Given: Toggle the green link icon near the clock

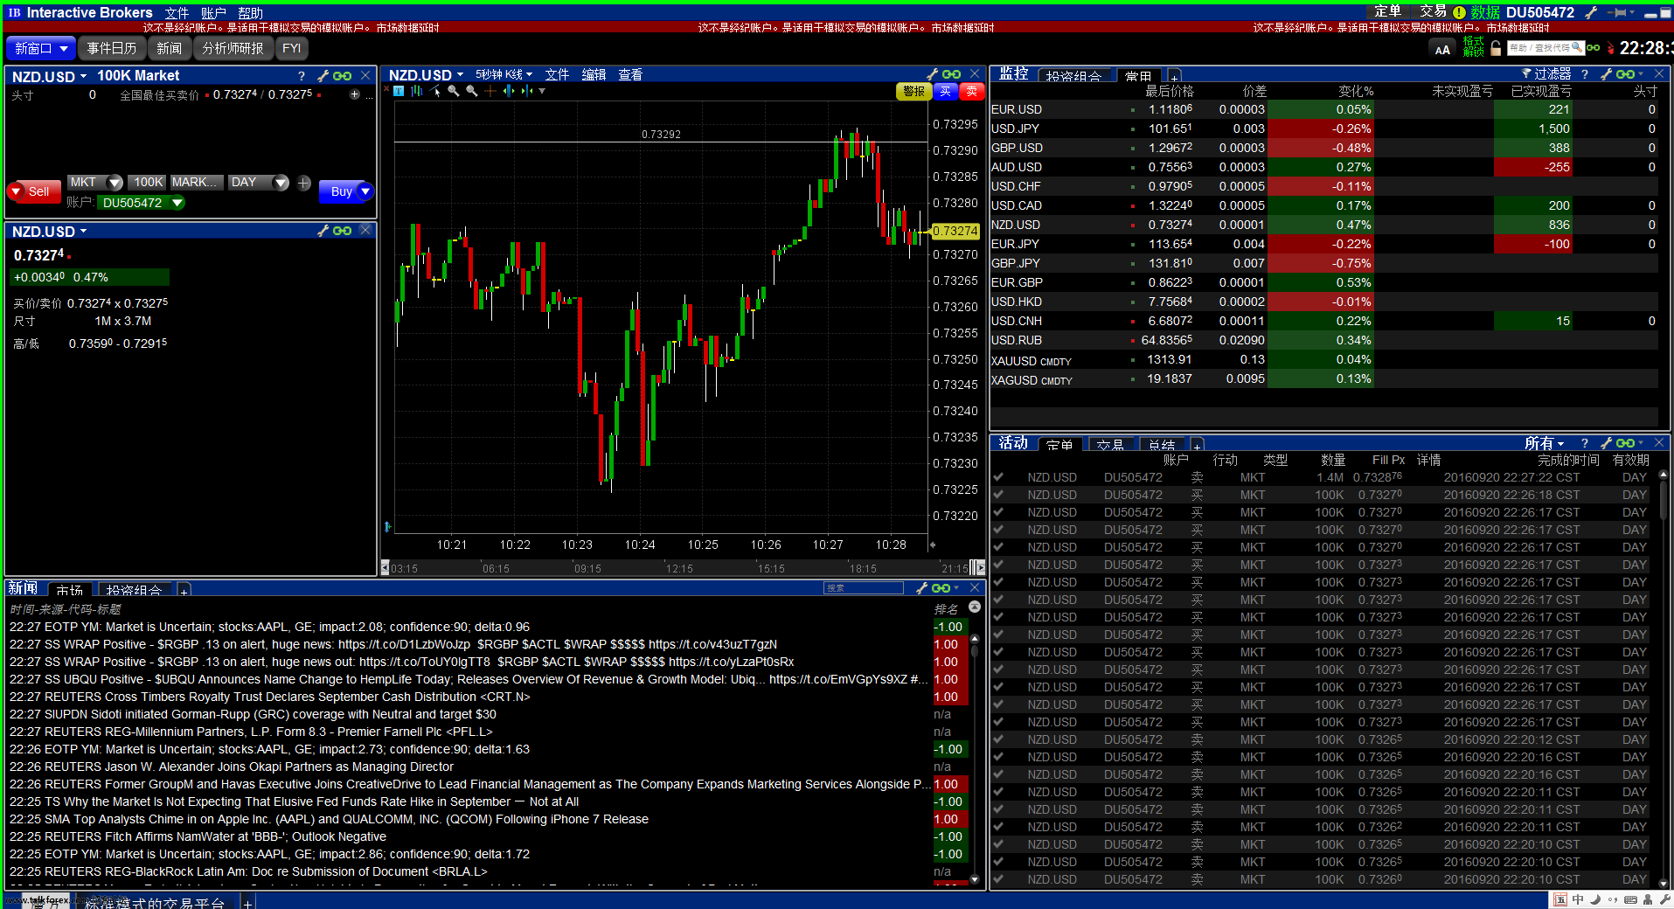Looking at the screenshot, I should pos(1593,48).
